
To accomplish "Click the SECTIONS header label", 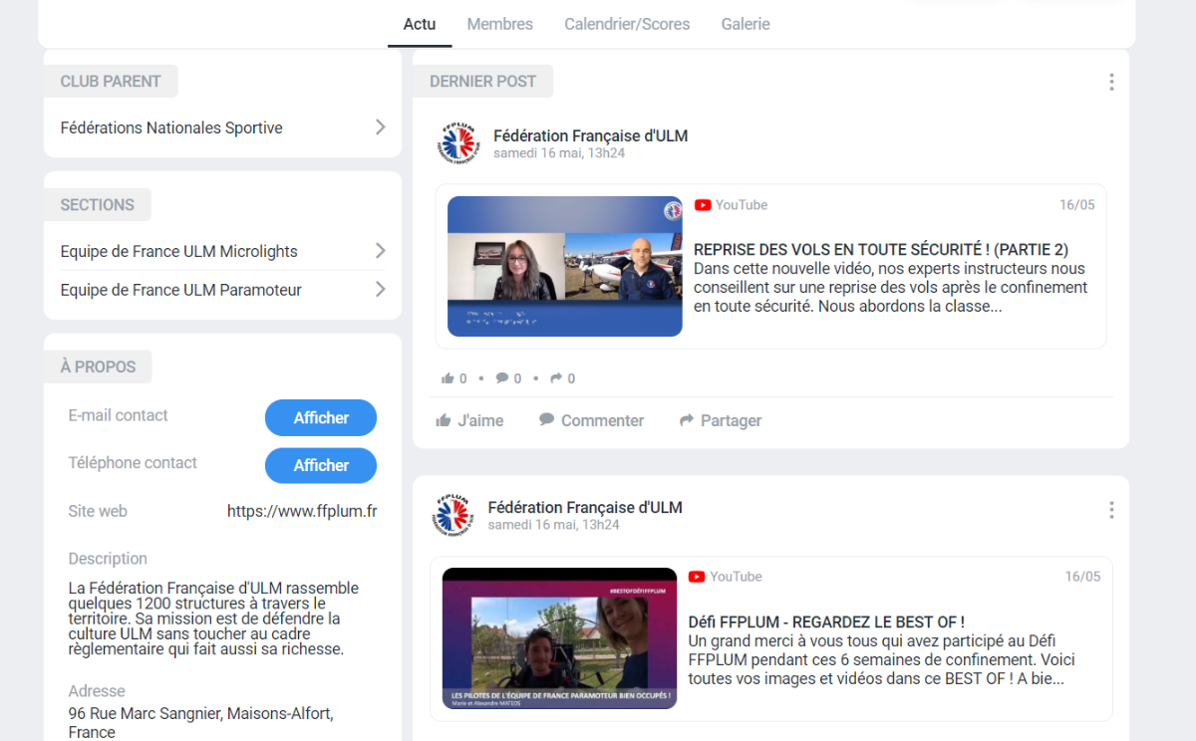I will click(x=97, y=204).
